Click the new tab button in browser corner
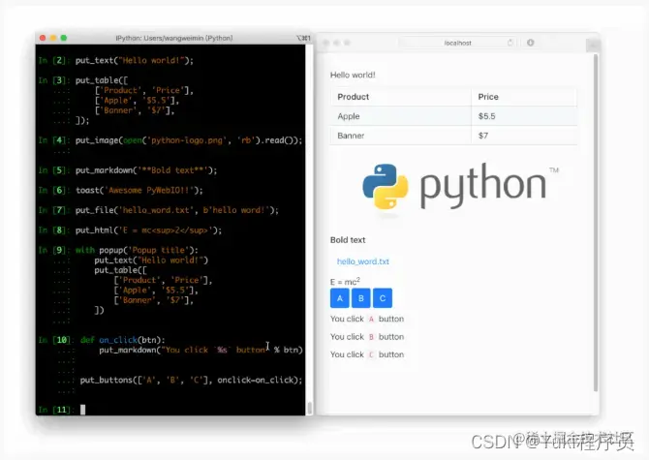The image size is (649, 460). pos(593,45)
